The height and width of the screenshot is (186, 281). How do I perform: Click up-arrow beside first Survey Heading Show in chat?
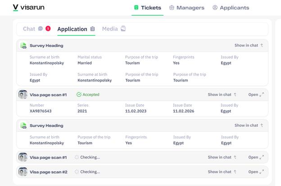pos(262,45)
